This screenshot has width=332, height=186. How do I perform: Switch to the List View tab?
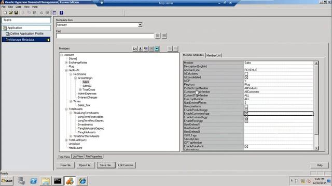pyautogui.click(x=78, y=157)
